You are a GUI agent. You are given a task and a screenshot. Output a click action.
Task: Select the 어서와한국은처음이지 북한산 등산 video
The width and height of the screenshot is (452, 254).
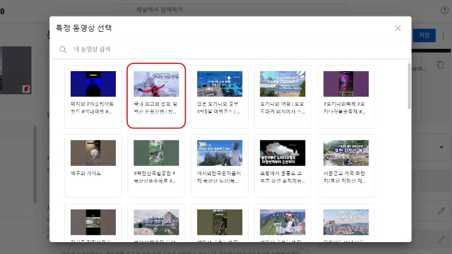pyautogui.click(x=219, y=165)
